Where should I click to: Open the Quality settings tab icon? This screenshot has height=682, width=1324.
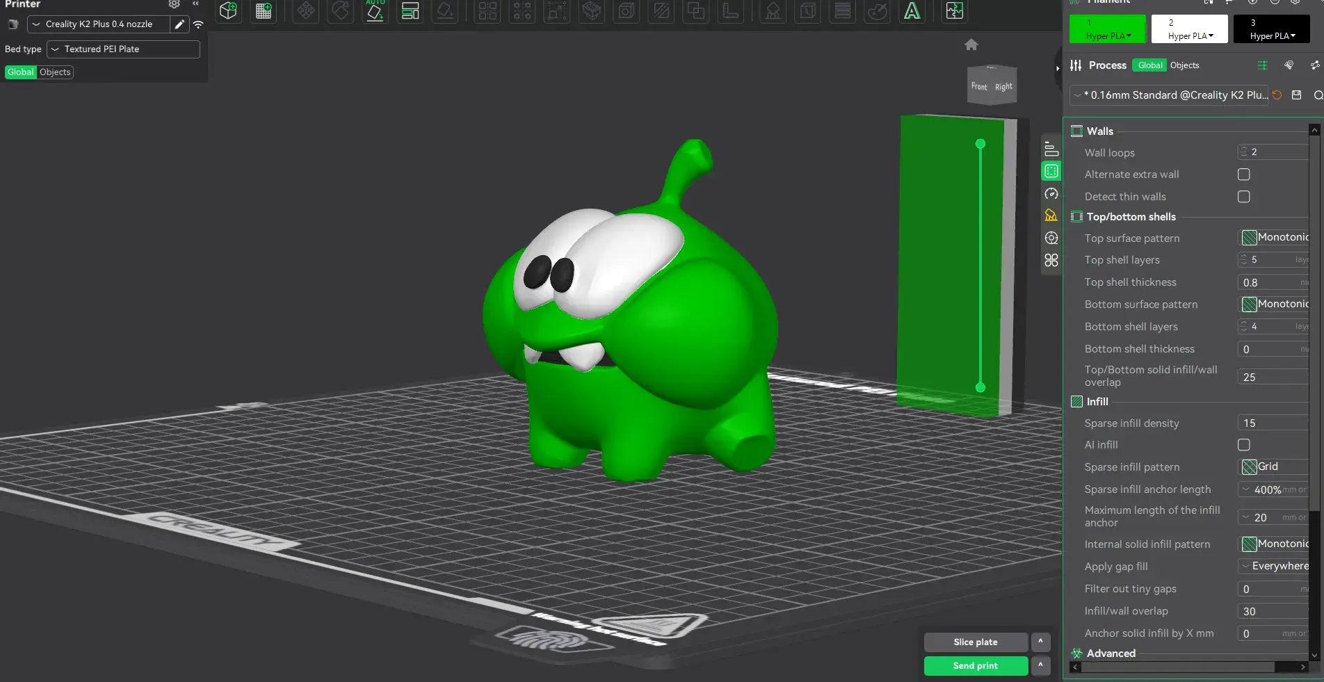1051,148
